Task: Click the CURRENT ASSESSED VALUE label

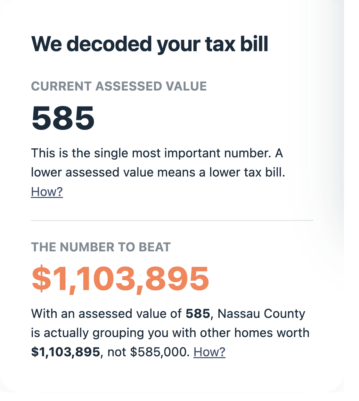Action: [119, 86]
